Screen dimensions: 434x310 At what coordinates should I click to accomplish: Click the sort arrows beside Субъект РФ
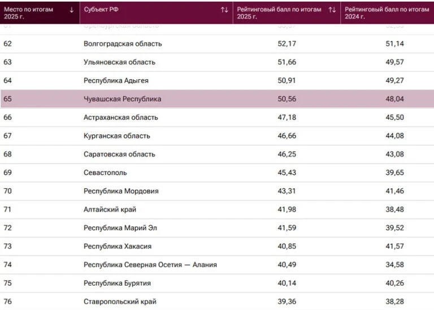pos(224,10)
